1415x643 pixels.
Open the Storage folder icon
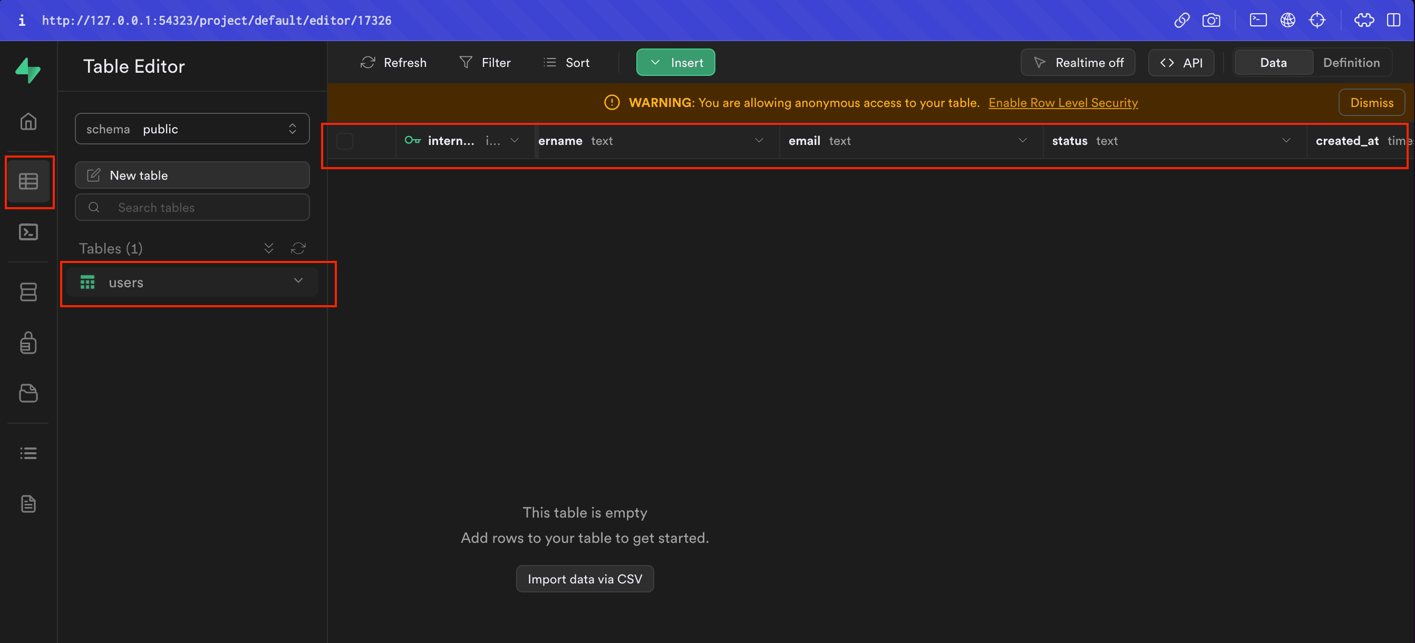(28, 393)
